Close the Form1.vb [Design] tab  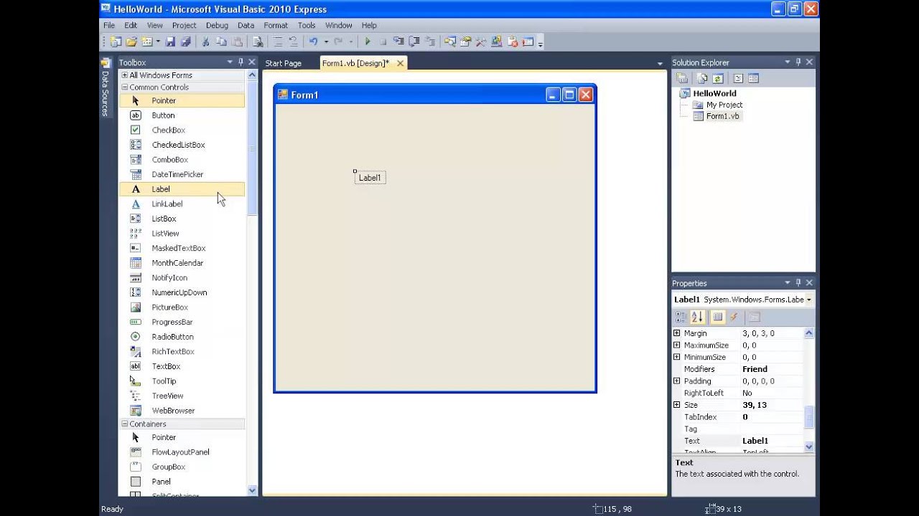pos(401,63)
